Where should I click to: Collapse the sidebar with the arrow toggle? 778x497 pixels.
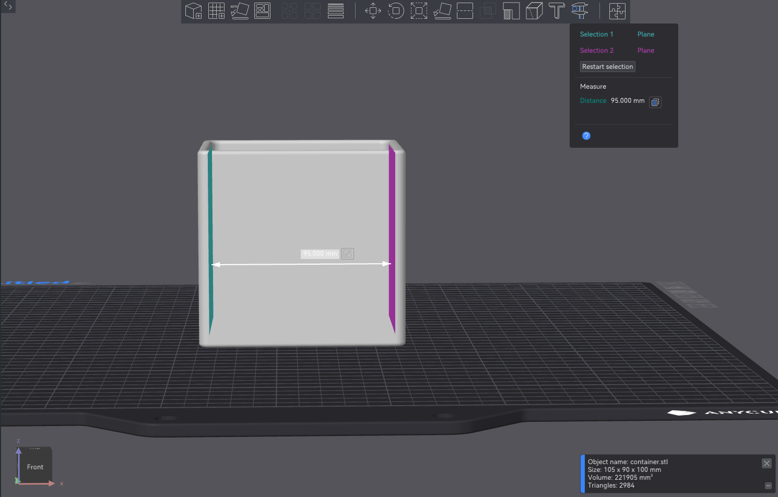click(x=8, y=6)
